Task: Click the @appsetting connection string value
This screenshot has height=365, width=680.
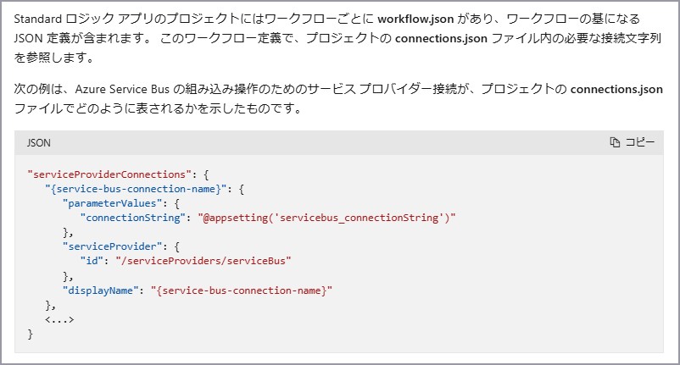Action: coord(326,218)
